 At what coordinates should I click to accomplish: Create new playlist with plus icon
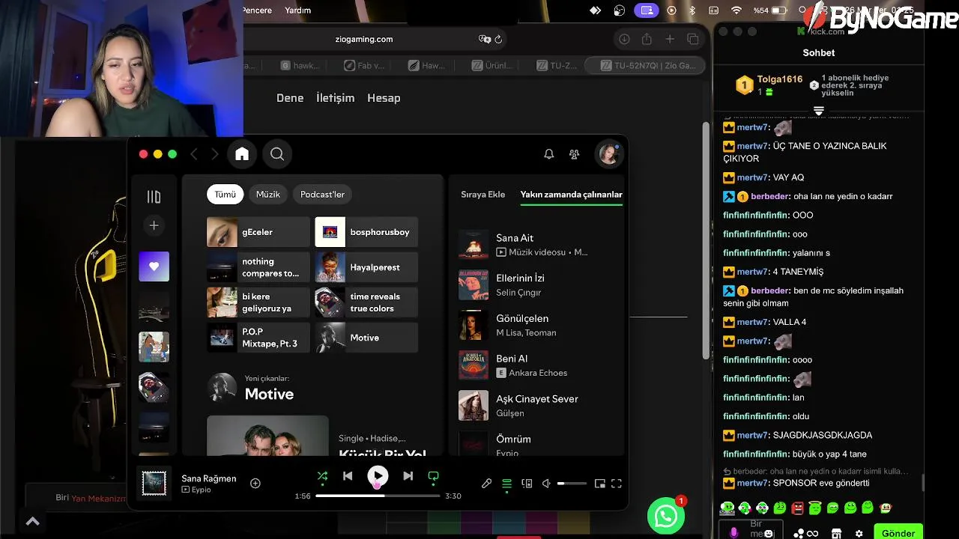pos(154,225)
